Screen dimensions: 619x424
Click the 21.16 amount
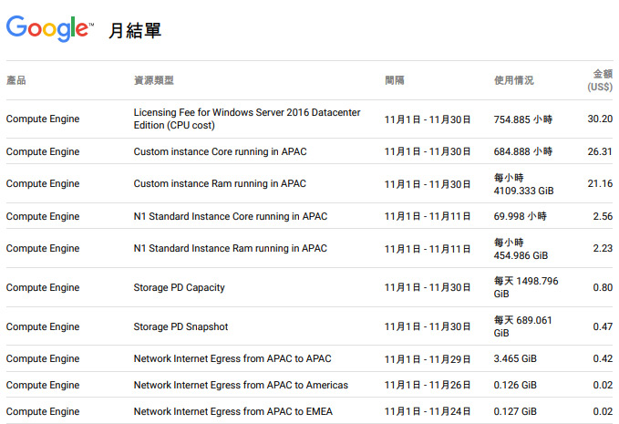600,183
